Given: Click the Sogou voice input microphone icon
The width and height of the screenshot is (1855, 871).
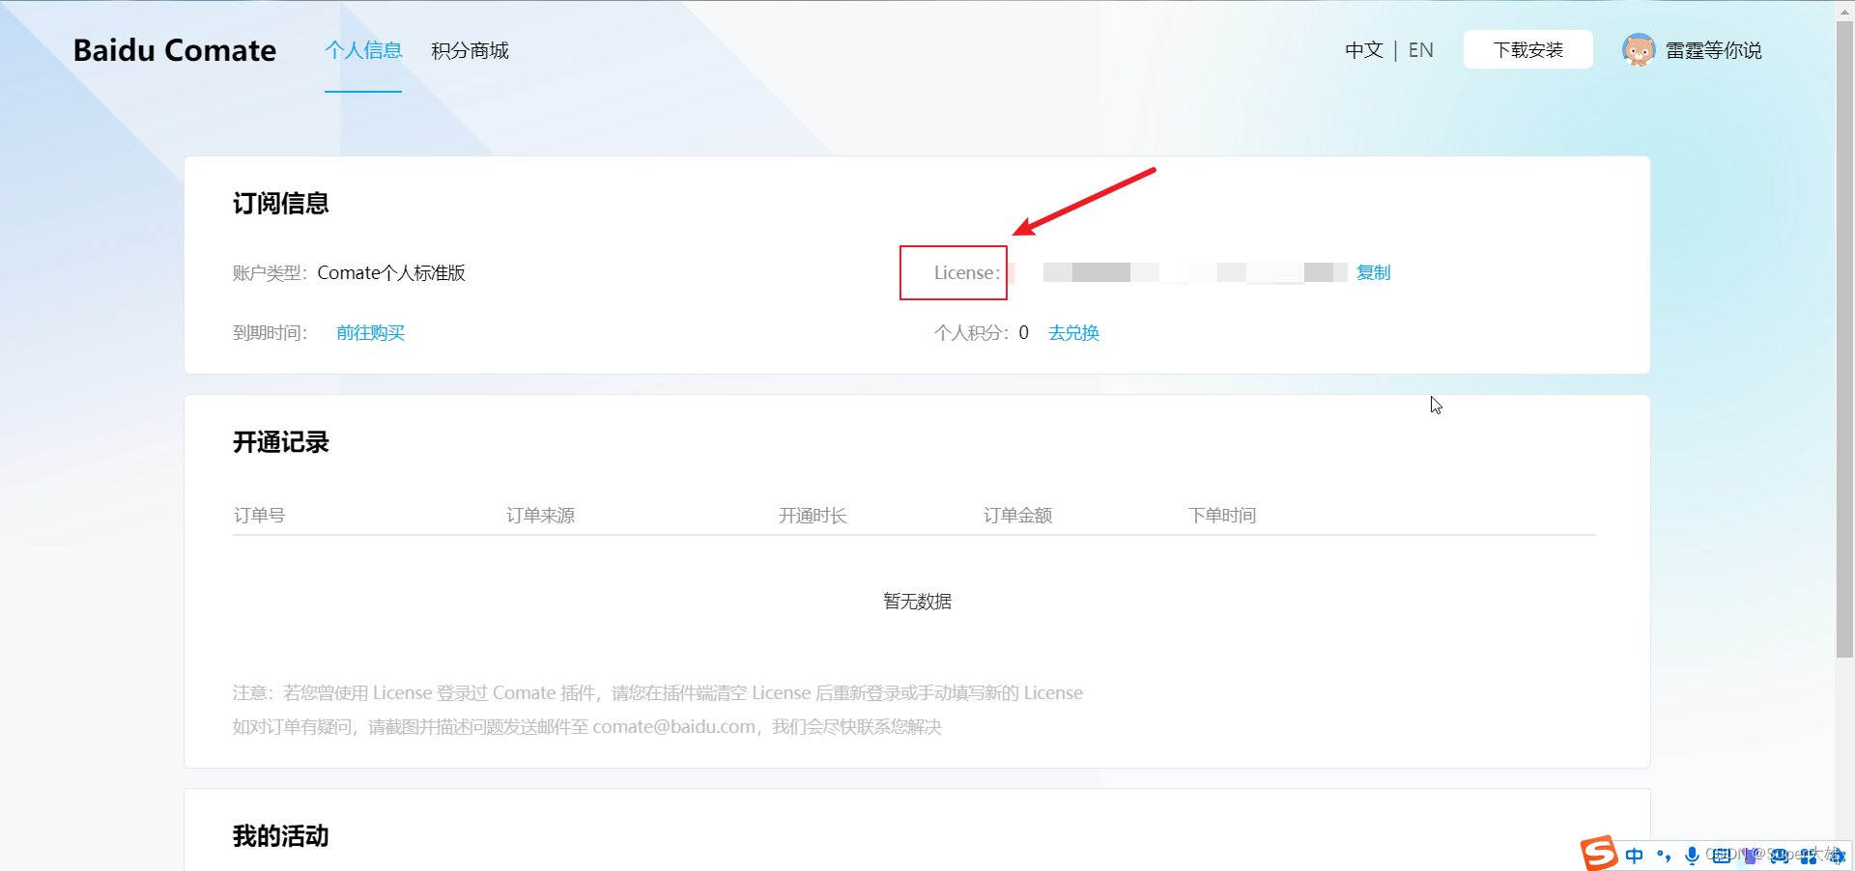Looking at the screenshot, I should [x=1692, y=856].
